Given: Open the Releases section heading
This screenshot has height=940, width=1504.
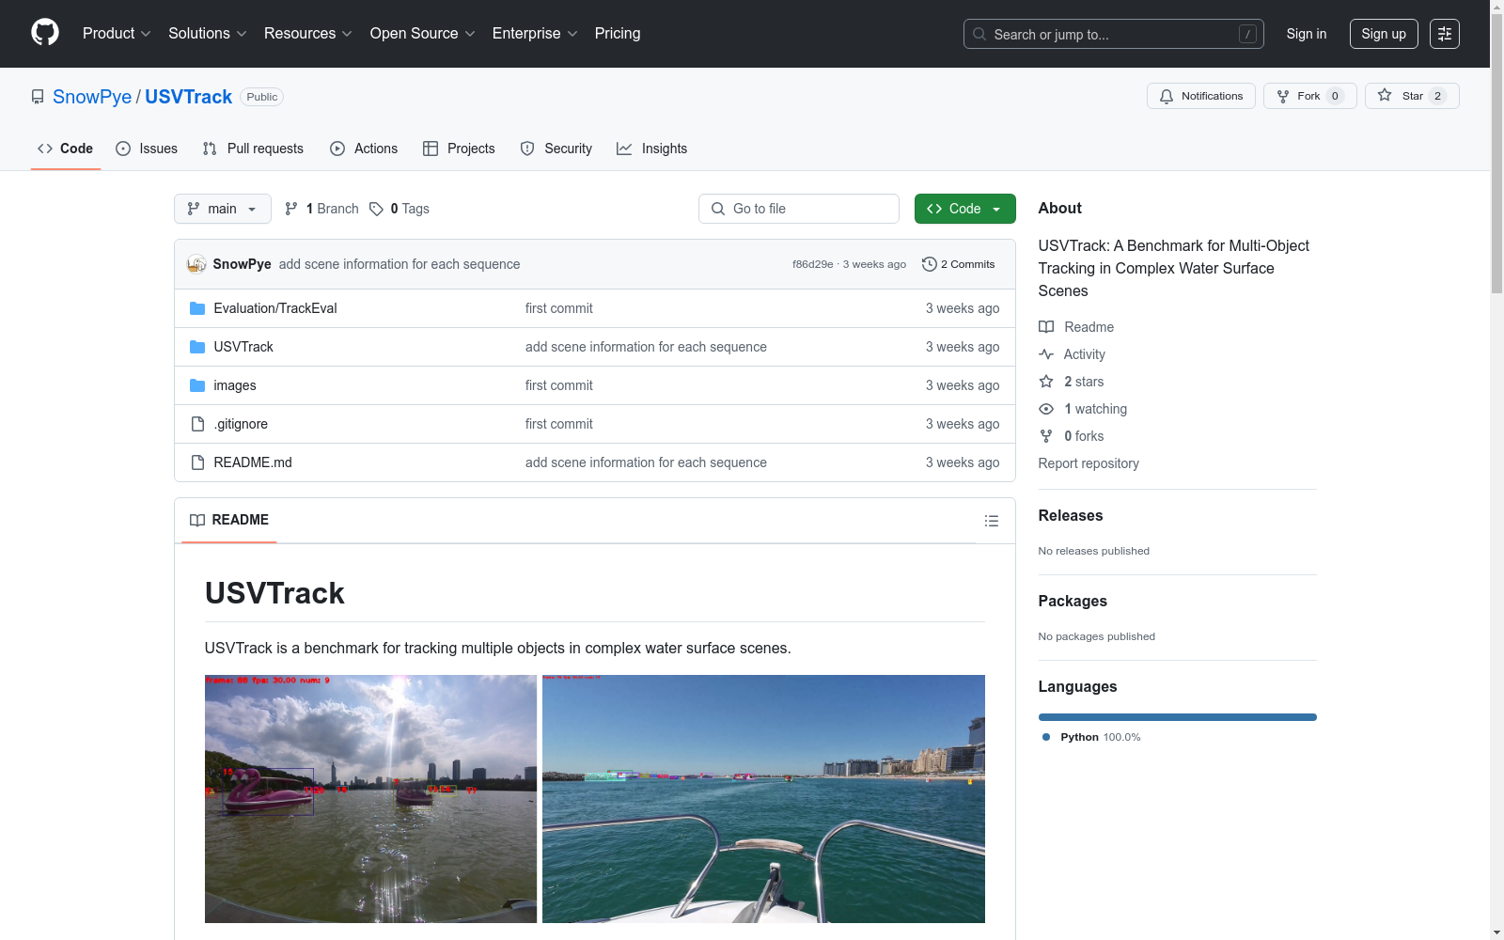Looking at the screenshot, I should pyautogui.click(x=1071, y=515).
